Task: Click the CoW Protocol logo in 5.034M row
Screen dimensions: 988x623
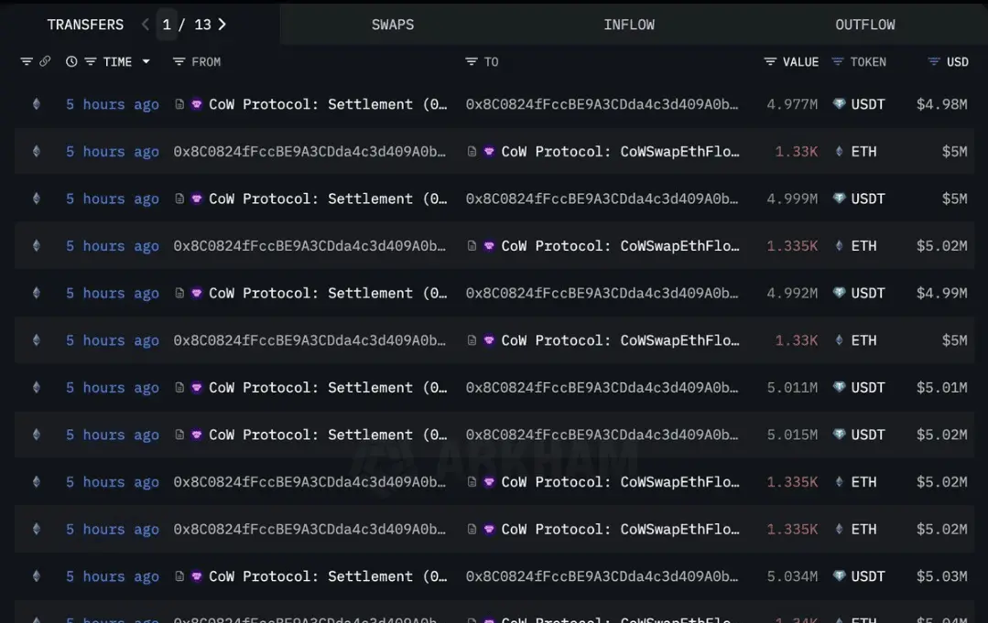Action: [x=197, y=575]
